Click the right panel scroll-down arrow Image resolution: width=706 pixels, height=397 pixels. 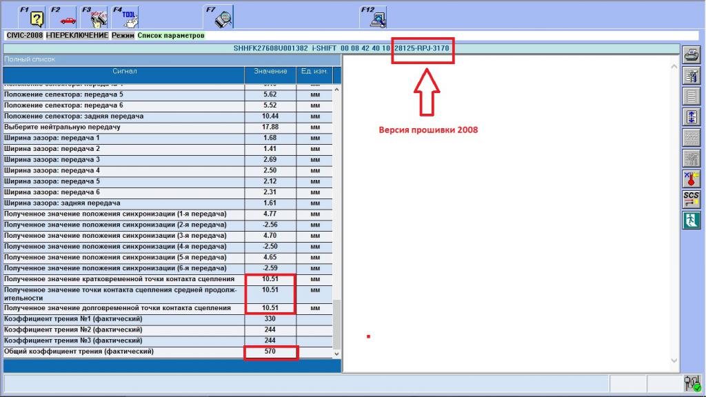[674, 360]
